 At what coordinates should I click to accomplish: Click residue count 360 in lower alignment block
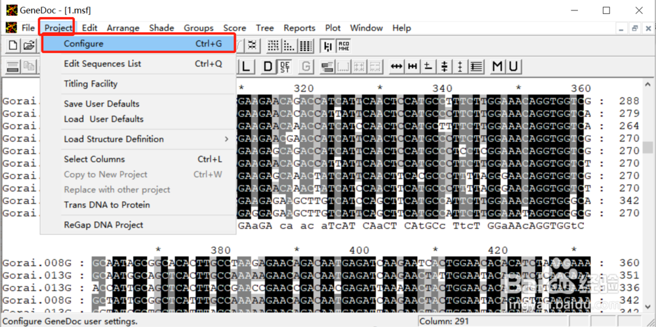click(630, 263)
